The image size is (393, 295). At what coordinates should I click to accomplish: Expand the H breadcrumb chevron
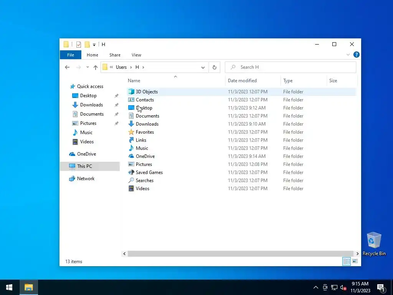pos(143,67)
